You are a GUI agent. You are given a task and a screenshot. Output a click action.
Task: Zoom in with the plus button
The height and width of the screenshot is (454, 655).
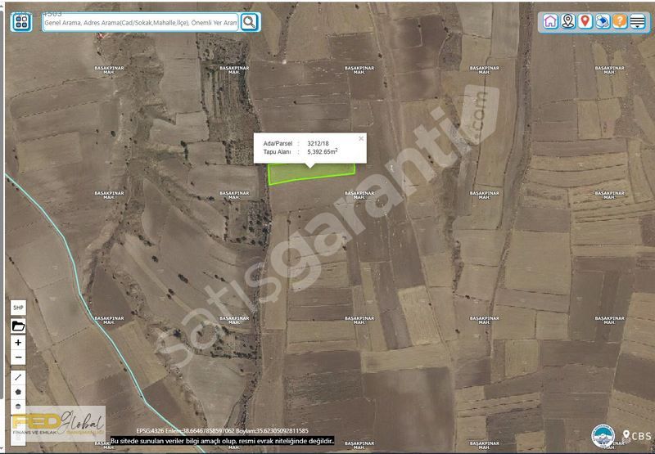(x=18, y=343)
